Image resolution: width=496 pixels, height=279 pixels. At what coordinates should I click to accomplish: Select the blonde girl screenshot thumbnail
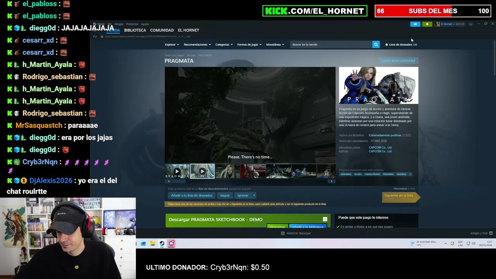pos(227,171)
